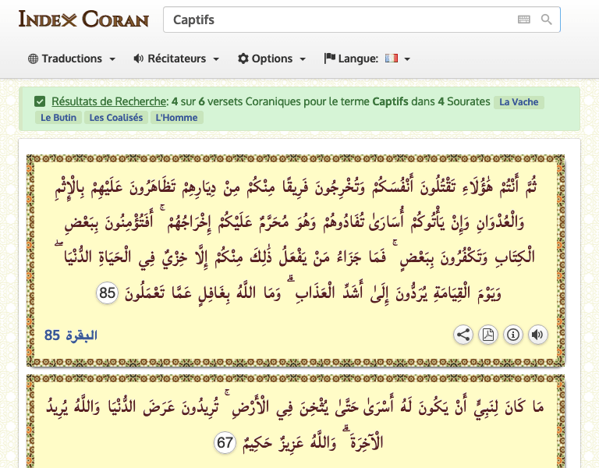599x468 pixels.
Task: Select the Le Butin sourate tag
Action: point(58,118)
